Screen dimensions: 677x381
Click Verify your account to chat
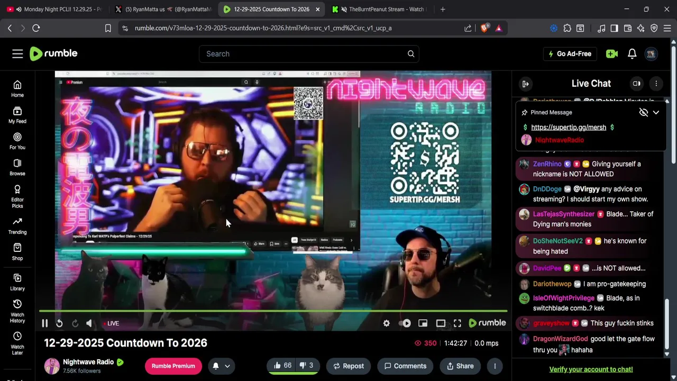[x=591, y=369]
